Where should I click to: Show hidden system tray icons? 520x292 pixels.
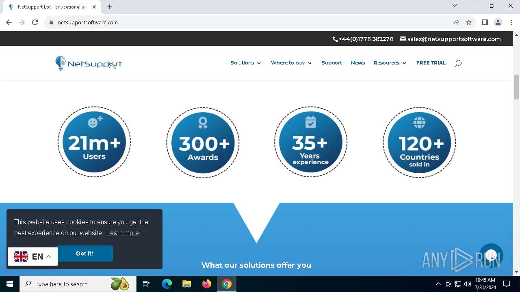438,284
